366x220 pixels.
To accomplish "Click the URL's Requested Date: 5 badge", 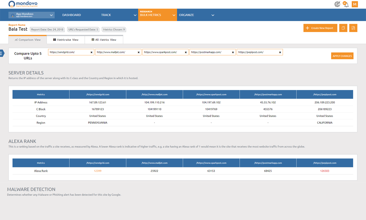I will tap(83, 30).
